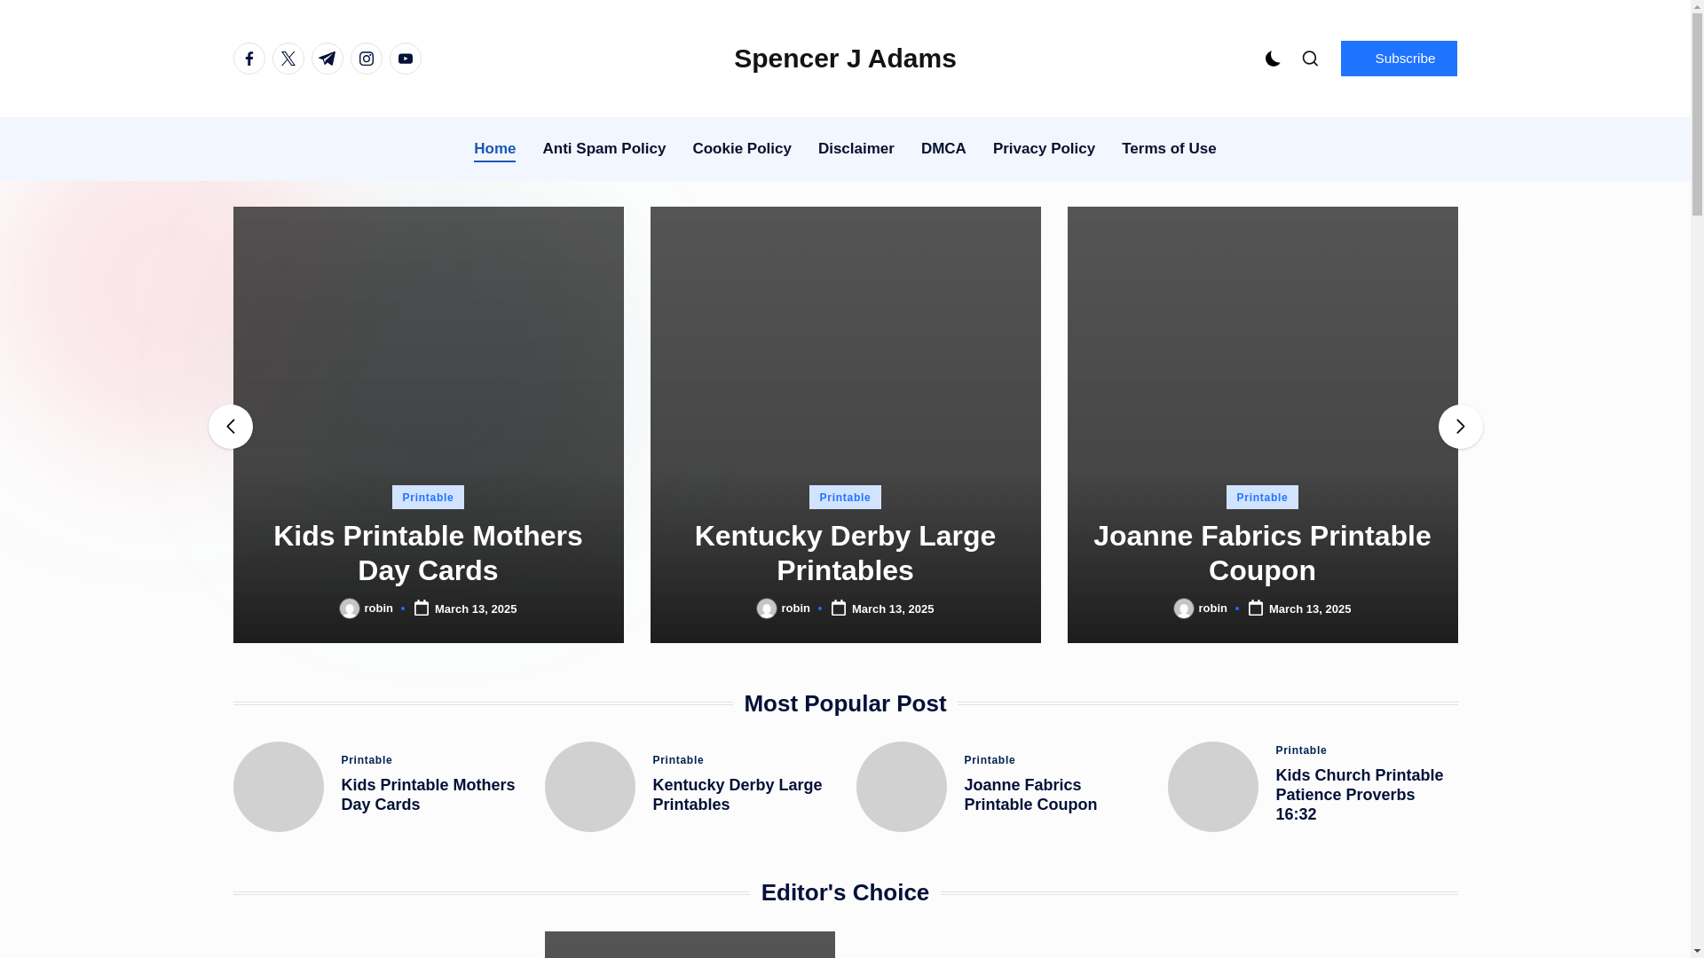Open the Facebook social icon
Viewport: 1704px width, 958px height.
coord(249,59)
